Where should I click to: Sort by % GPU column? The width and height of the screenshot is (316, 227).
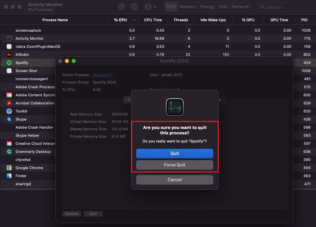(248, 20)
